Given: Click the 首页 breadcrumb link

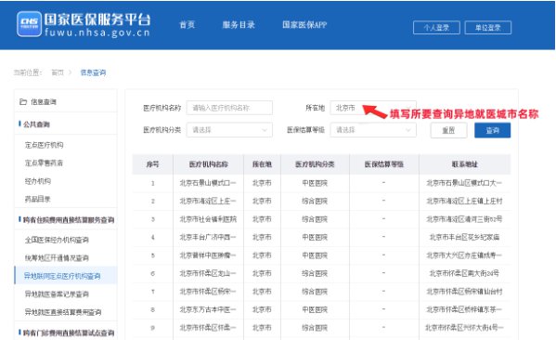Looking at the screenshot, I should coord(58,72).
